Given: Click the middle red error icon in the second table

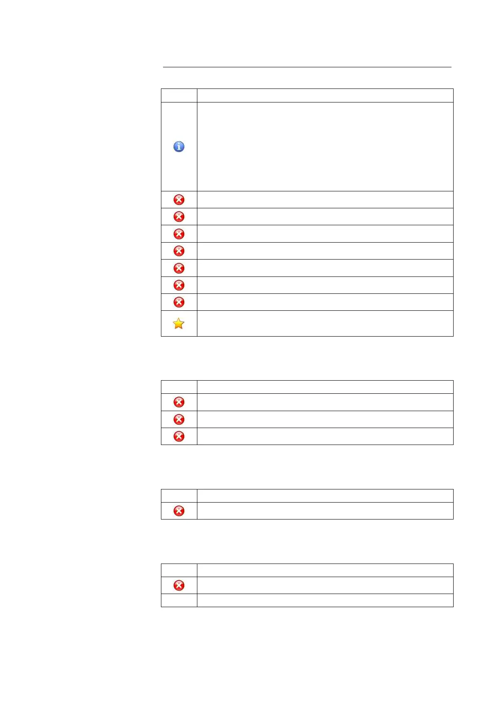Looking at the screenshot, I should pyautogui.click(x=179, y=420).
